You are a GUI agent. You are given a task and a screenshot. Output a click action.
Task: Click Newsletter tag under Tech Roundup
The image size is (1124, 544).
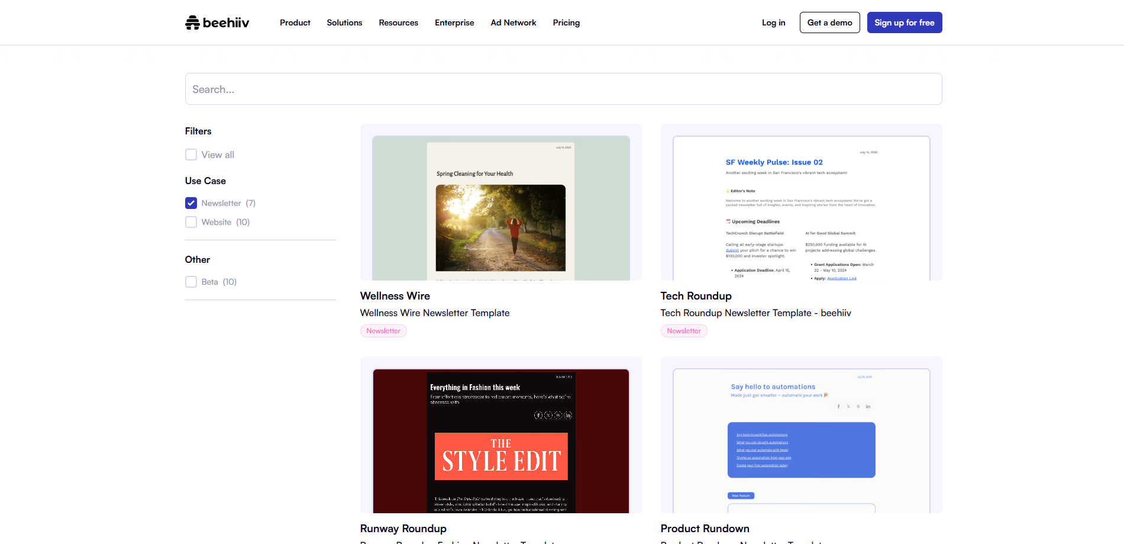[684, 331]
